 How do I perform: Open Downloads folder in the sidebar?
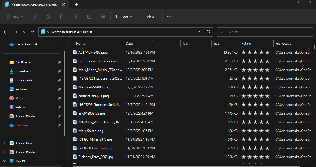(23, 71)
